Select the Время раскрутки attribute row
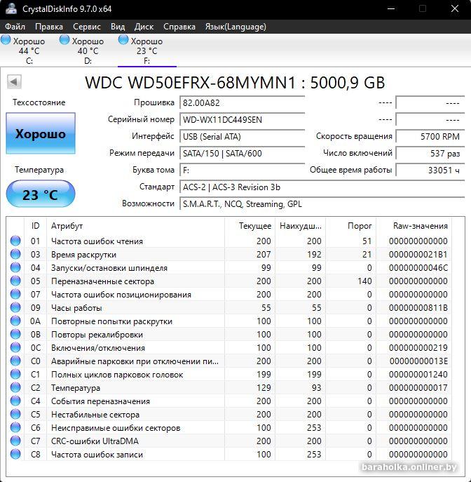 [229, 254]
